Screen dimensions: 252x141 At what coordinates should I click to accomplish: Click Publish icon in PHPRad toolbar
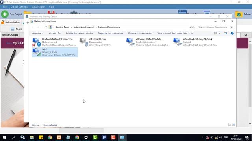tap(239, 14)
